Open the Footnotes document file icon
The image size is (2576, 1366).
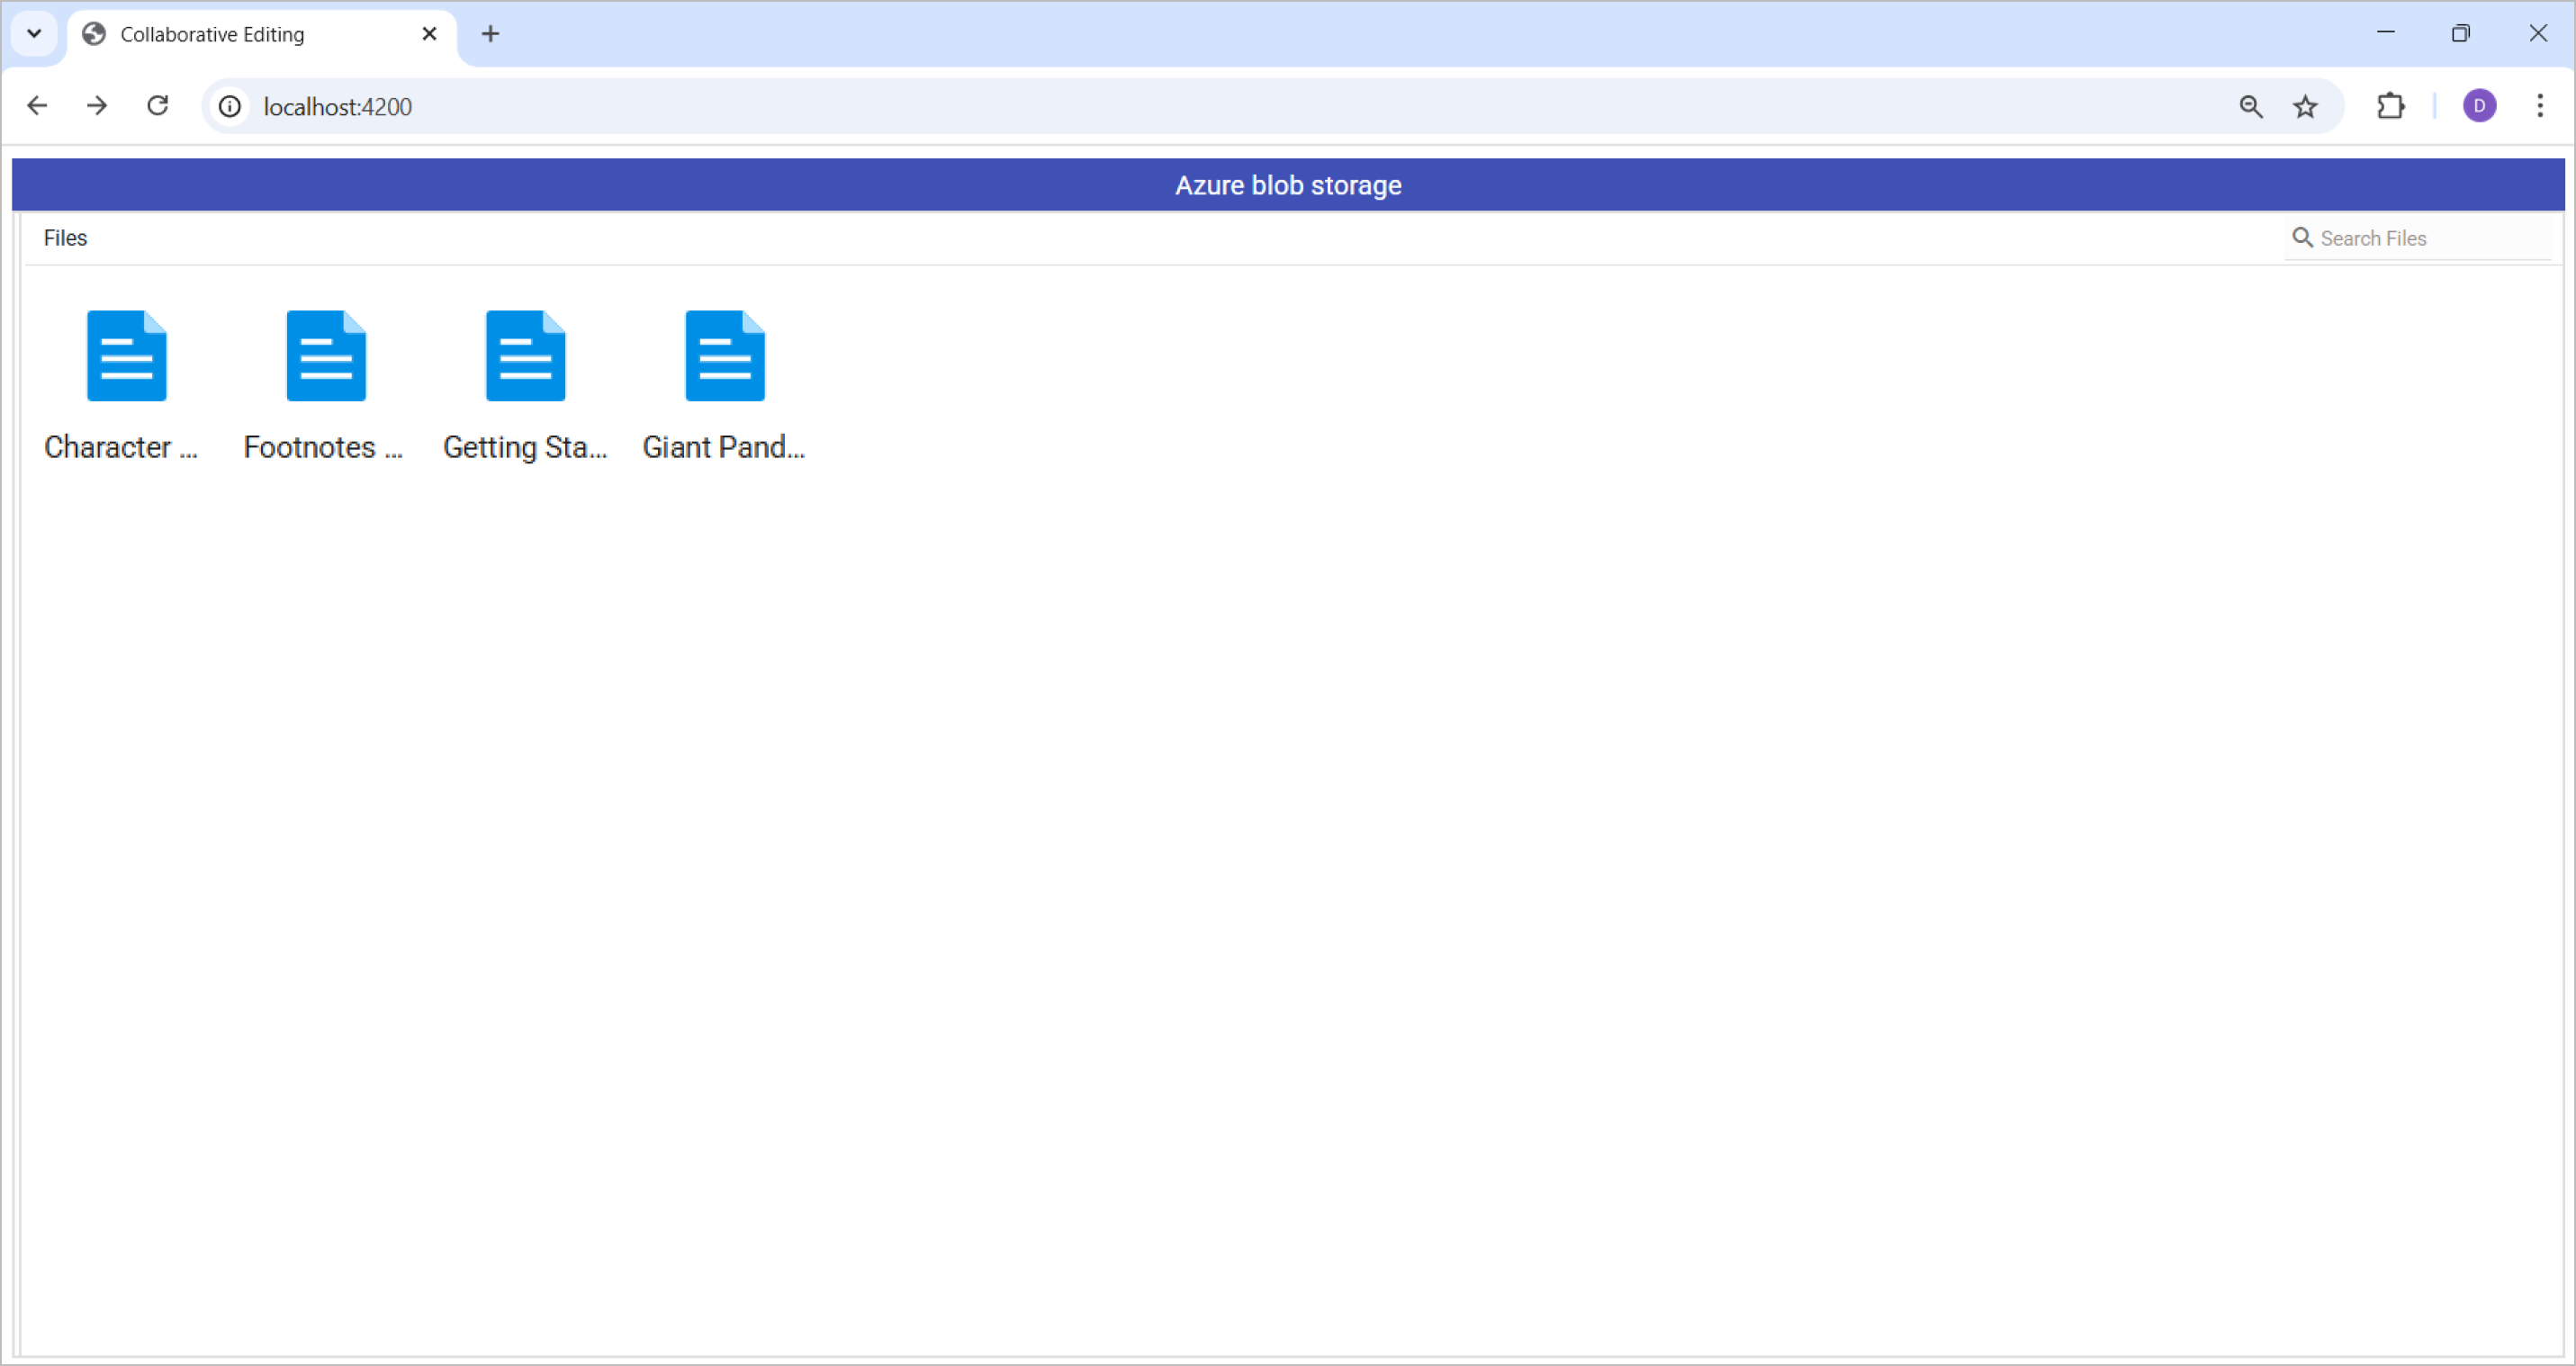pos(326,356)
